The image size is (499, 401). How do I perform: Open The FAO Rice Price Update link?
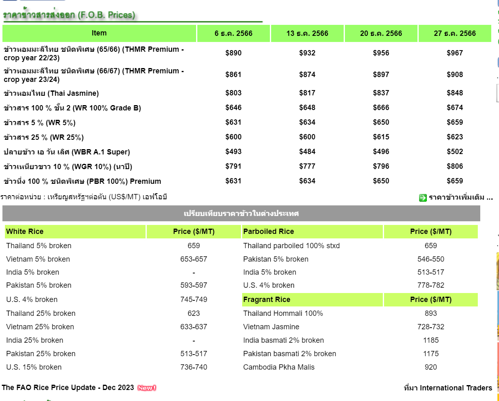[68, 388]
